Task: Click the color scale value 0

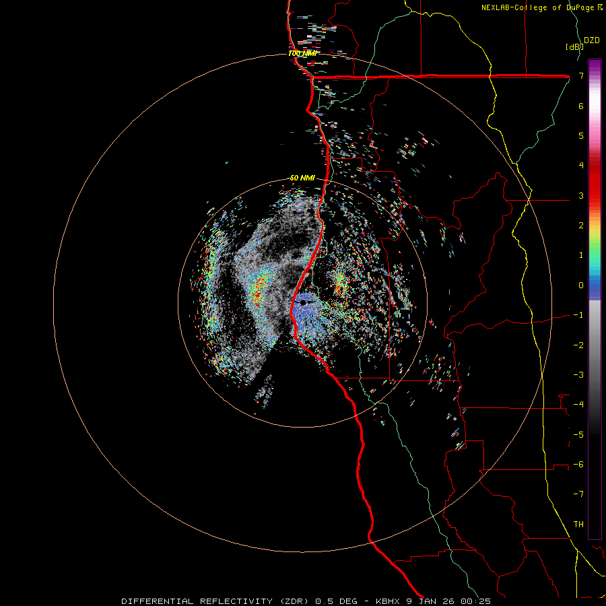Action: (x=581, y=285)
